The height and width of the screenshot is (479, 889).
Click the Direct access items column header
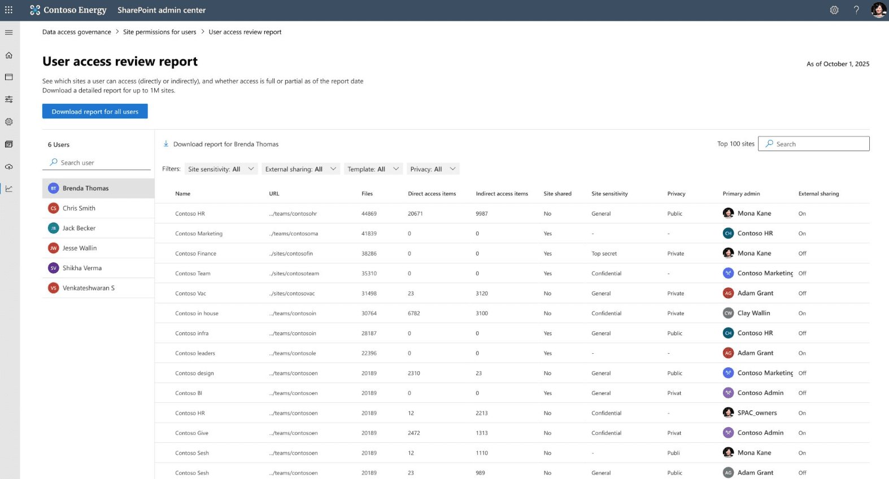pos(432,194)
